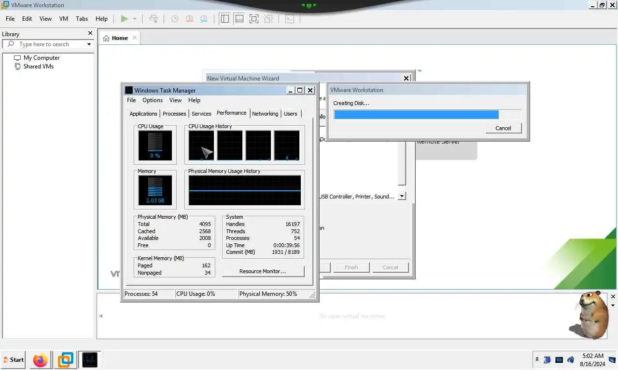Click the wizard Cancel button
618x370 pixels.
pyautogui.click(x=390, y=267)
